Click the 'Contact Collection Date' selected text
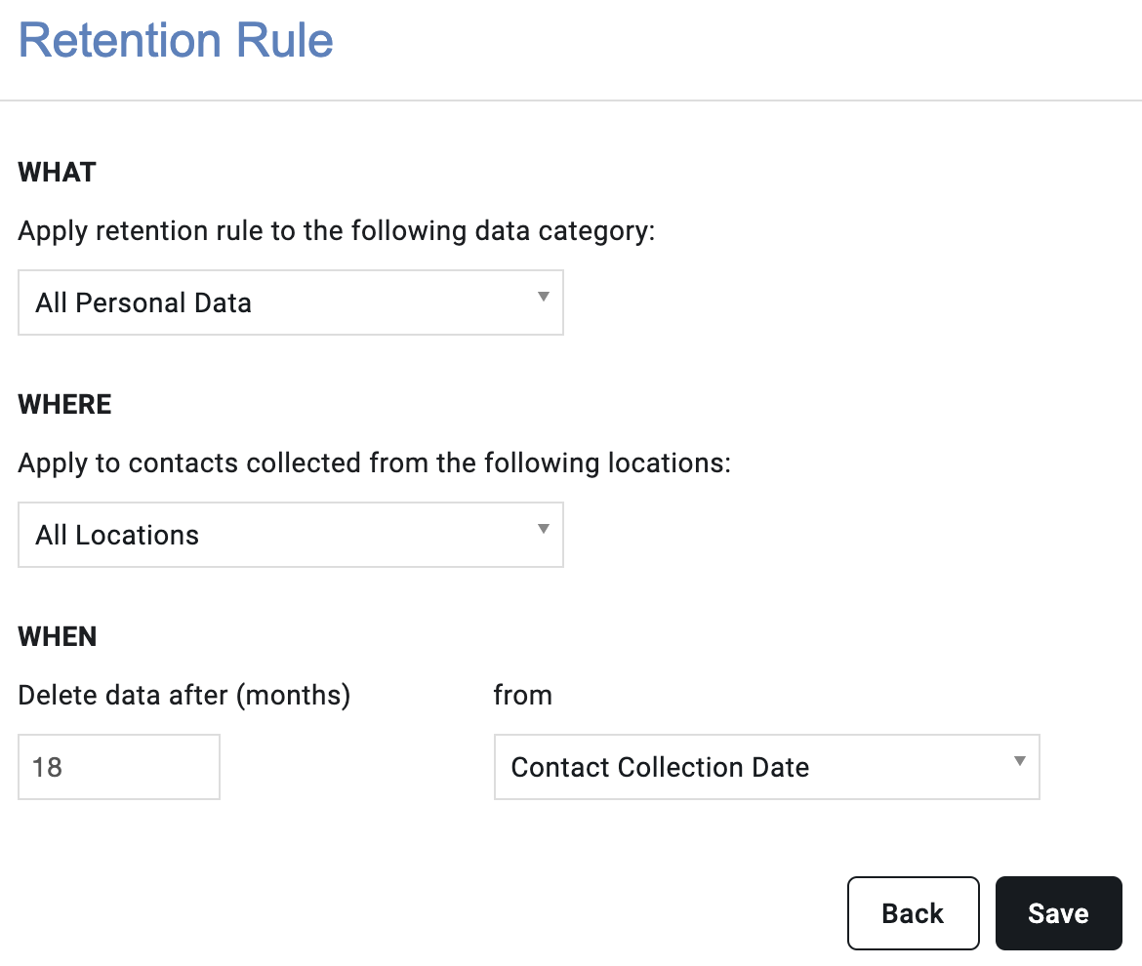 tap(660, 767)
